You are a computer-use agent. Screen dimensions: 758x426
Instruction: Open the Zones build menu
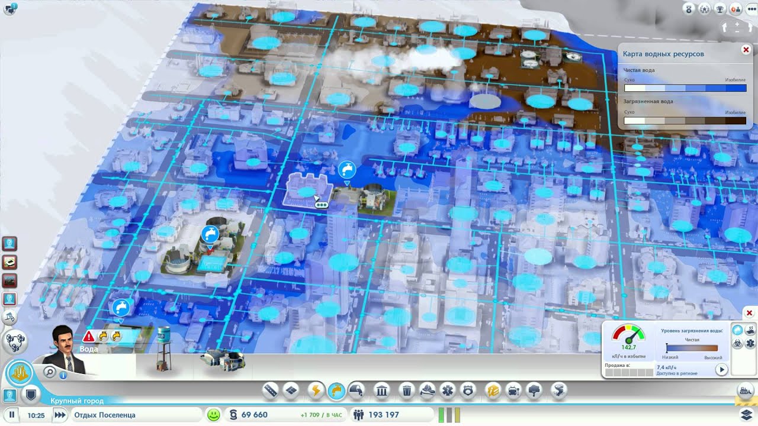click(x=290, y=390)
